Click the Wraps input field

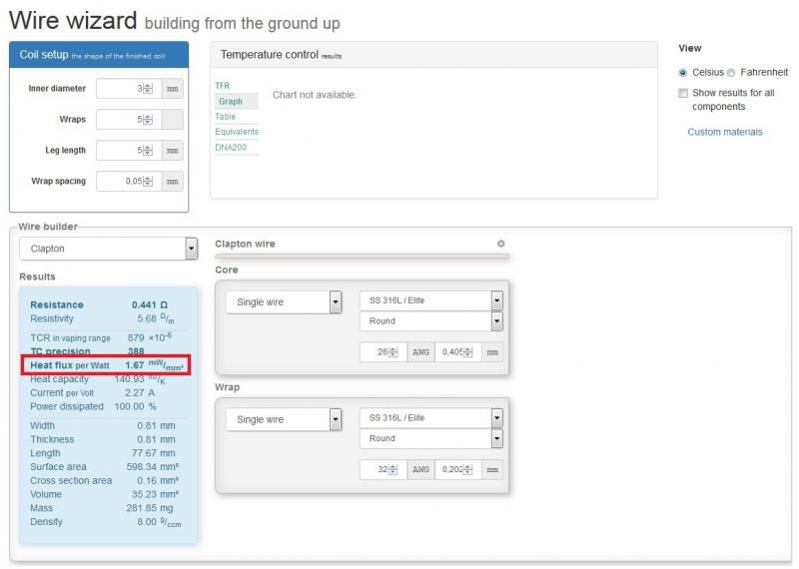[x=129, y=120]
